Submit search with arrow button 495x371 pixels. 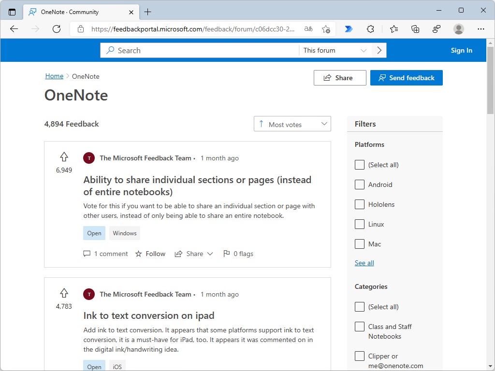pos(379,50)
